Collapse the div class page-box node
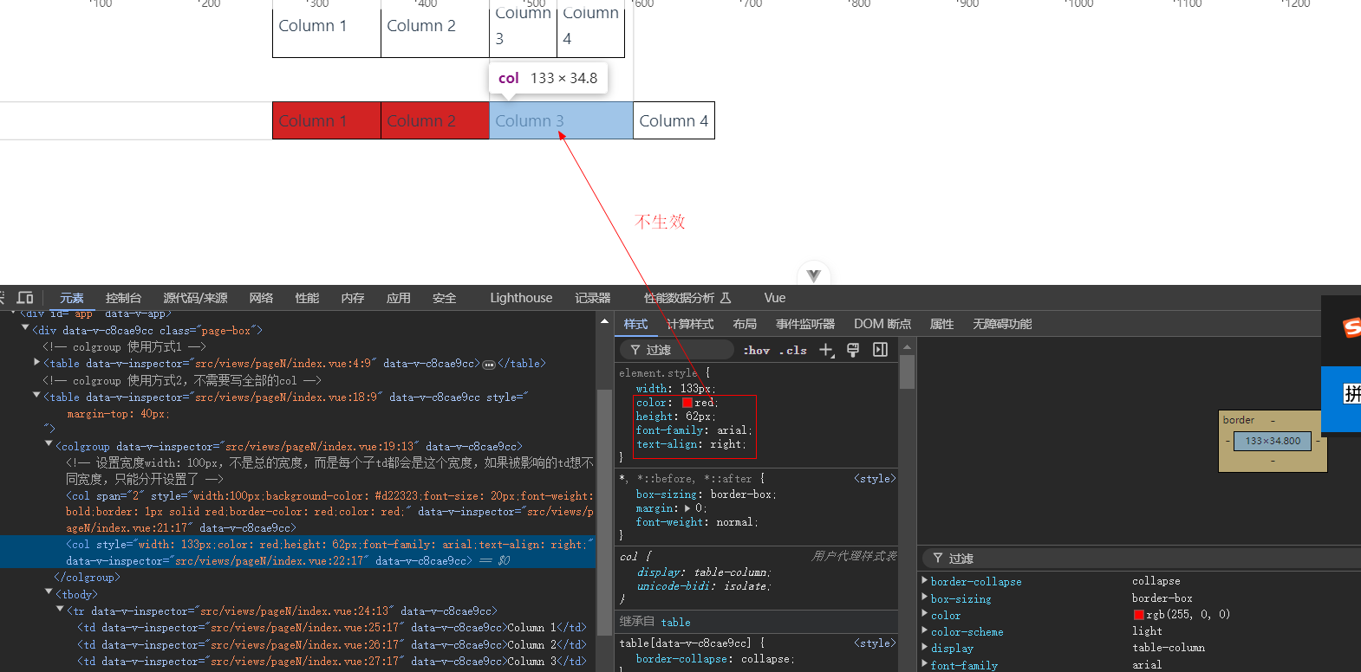This screenshot has width=1361, height=672. coord(25,329)
